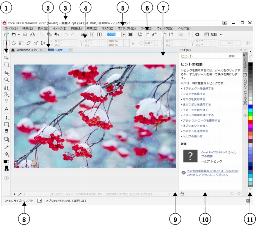
Task: Toggle the full-screen preview button
Action: coord(130,34)
